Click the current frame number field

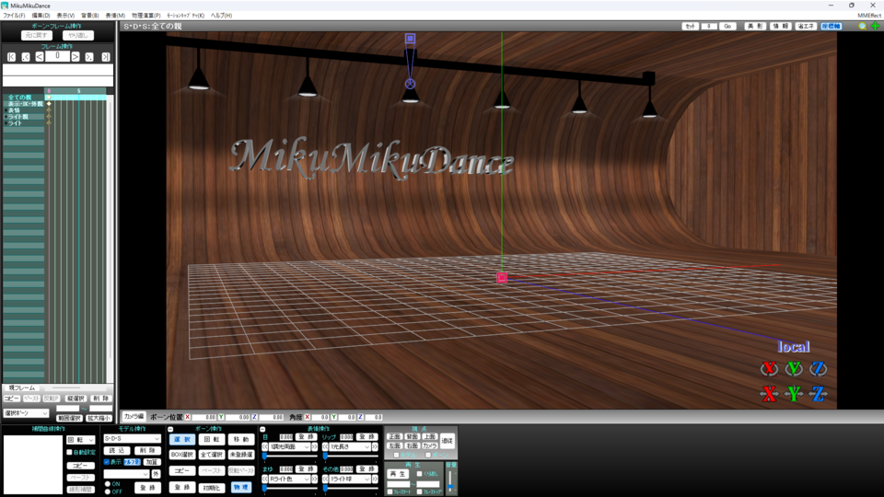(x=57, y=56)
